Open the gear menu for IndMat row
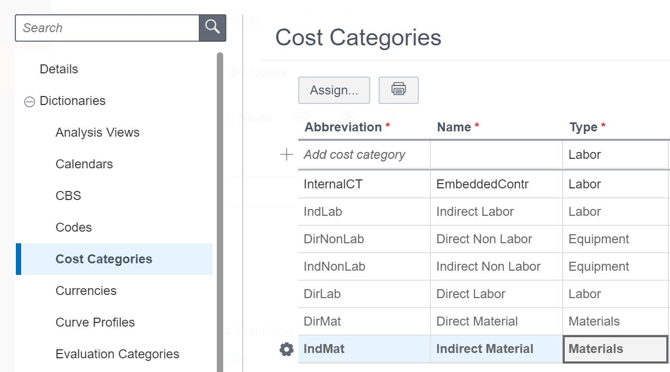Screen dimensions: 670x372 (x=286, y=349)
